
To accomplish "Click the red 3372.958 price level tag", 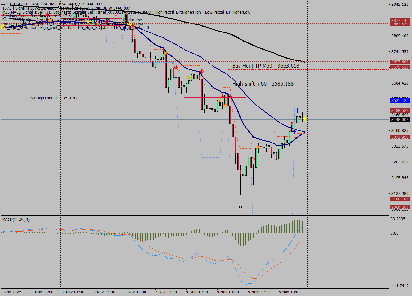I will tap(399, 137).
